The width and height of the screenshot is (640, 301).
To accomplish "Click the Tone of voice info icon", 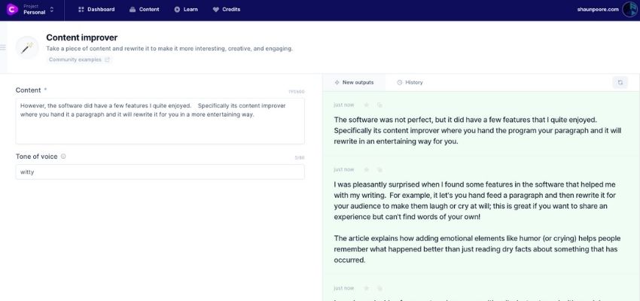I will [x=63, y=157].
